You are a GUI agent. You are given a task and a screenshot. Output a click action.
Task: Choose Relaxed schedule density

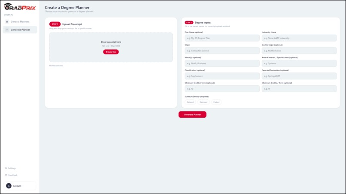190,102
